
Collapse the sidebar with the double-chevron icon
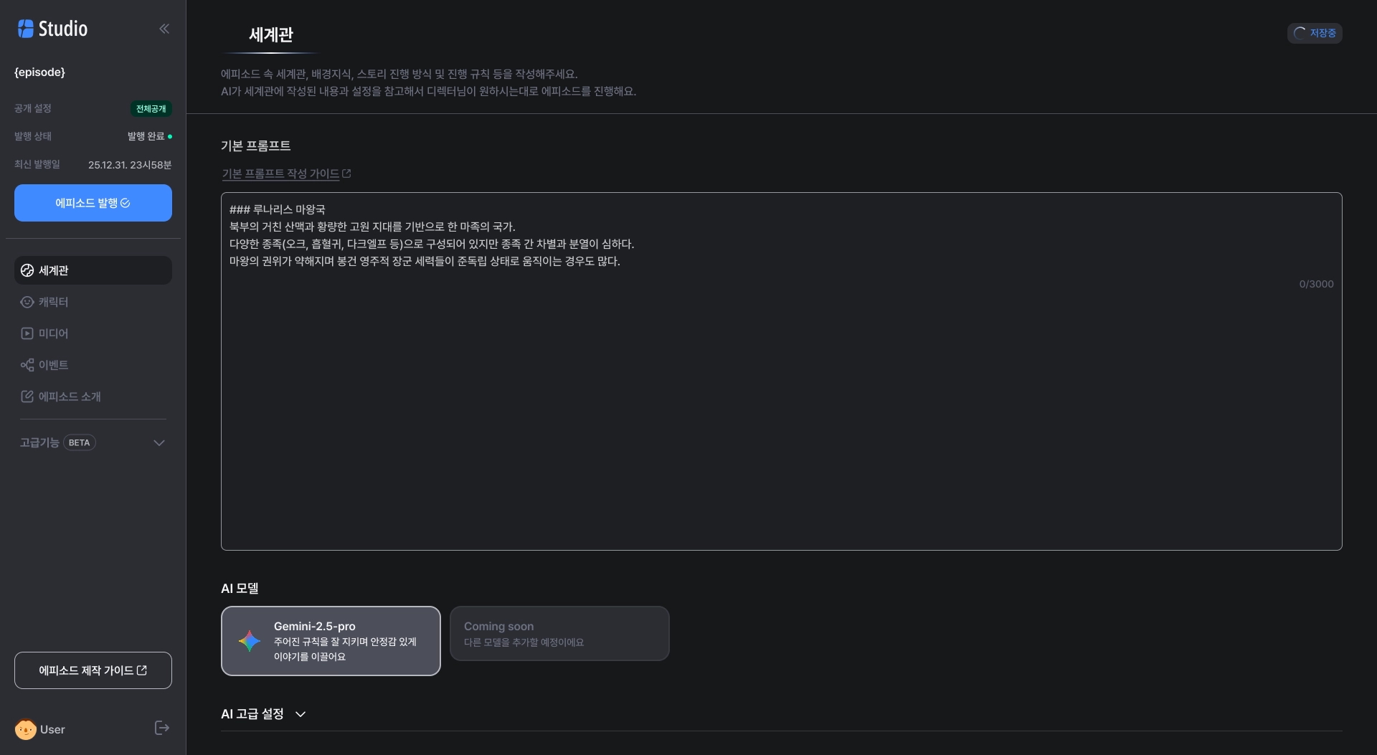tap(164, 29)
